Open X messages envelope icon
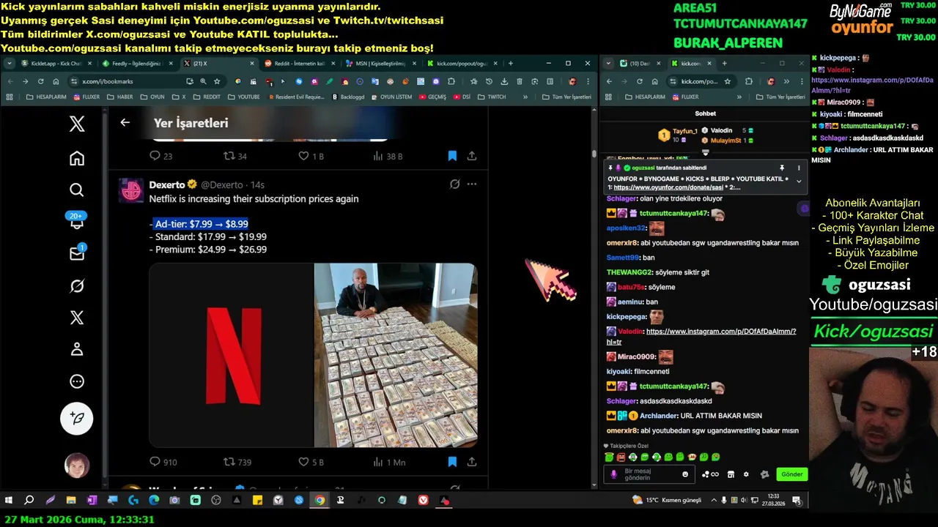This screenshot has width=938, height=527. pos(77,253)
